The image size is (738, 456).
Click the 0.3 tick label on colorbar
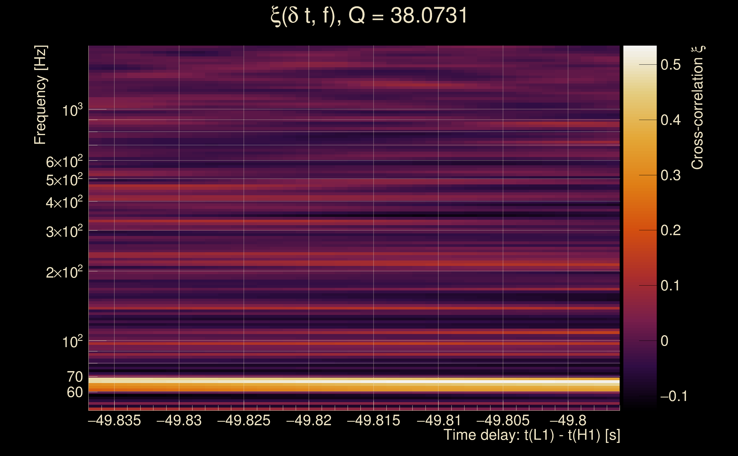click(670, 176)
